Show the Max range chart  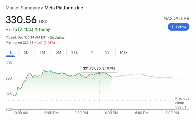pyautogui.click(x=123, y=52)
